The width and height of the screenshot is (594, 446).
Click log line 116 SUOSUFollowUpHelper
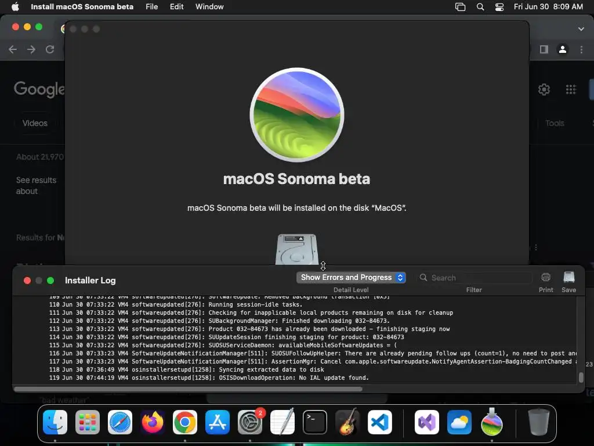pyautogui.click(x=313, y=354)
